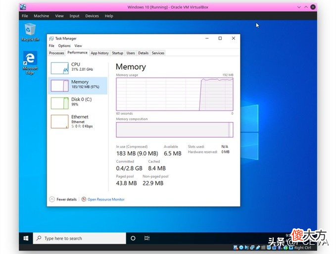Switch to the Details tab
This screenshot has width=336, height=254.
144,53
